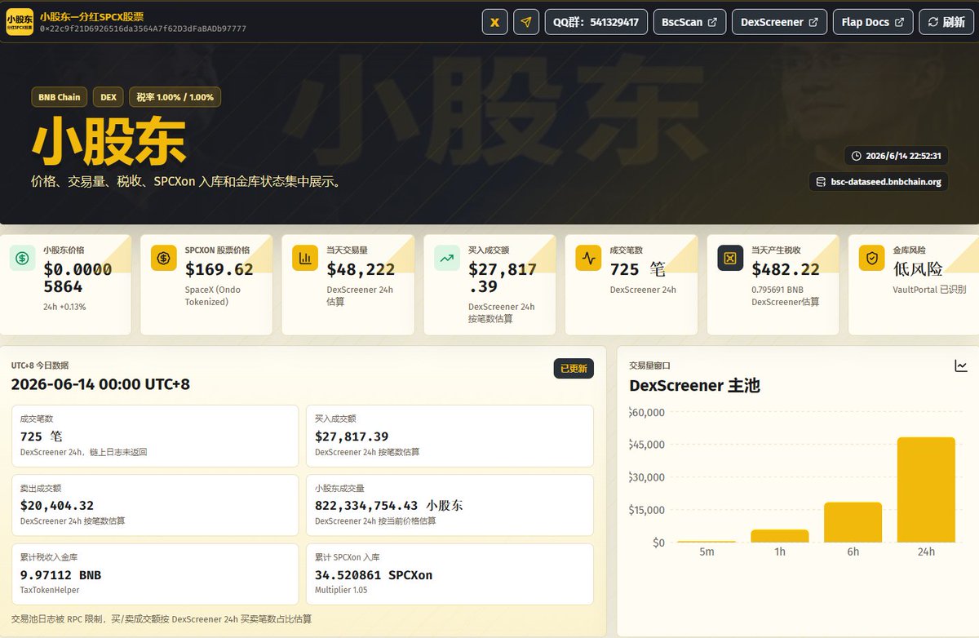979x638 pixels.
Task: Click the trending arrow icon on 买入成交额 card
Action: [447, 258]
